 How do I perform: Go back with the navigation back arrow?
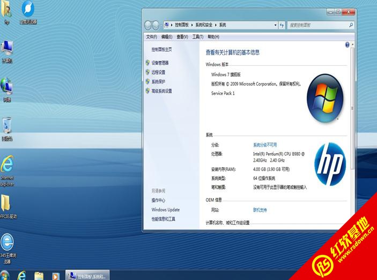(x=148, y=25)
